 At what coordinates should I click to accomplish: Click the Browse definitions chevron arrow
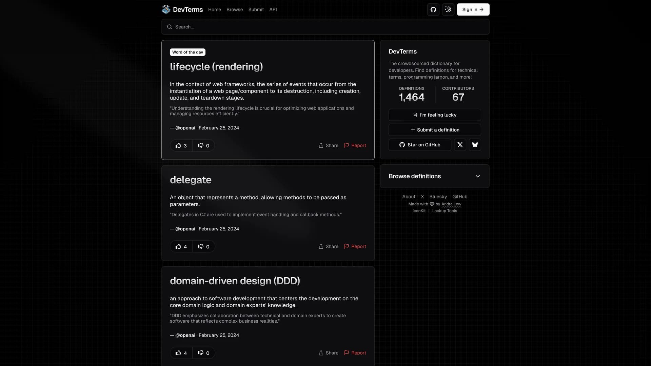477,176
